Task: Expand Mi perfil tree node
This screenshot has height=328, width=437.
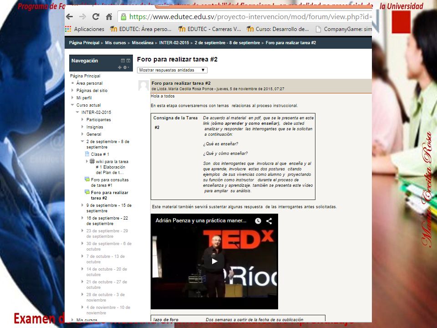Action: [72, 97]
